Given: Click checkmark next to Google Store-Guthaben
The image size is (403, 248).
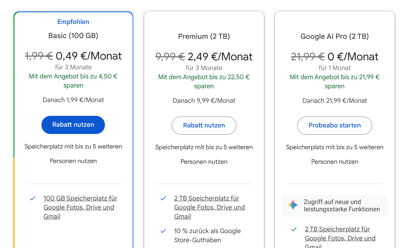Looking at the screenshot, I should [x=163, y=231].
